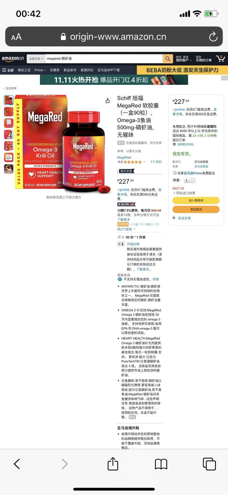
Task: Open the shopping cart icon
Action: pyautogui.click(x=220, y=58)
